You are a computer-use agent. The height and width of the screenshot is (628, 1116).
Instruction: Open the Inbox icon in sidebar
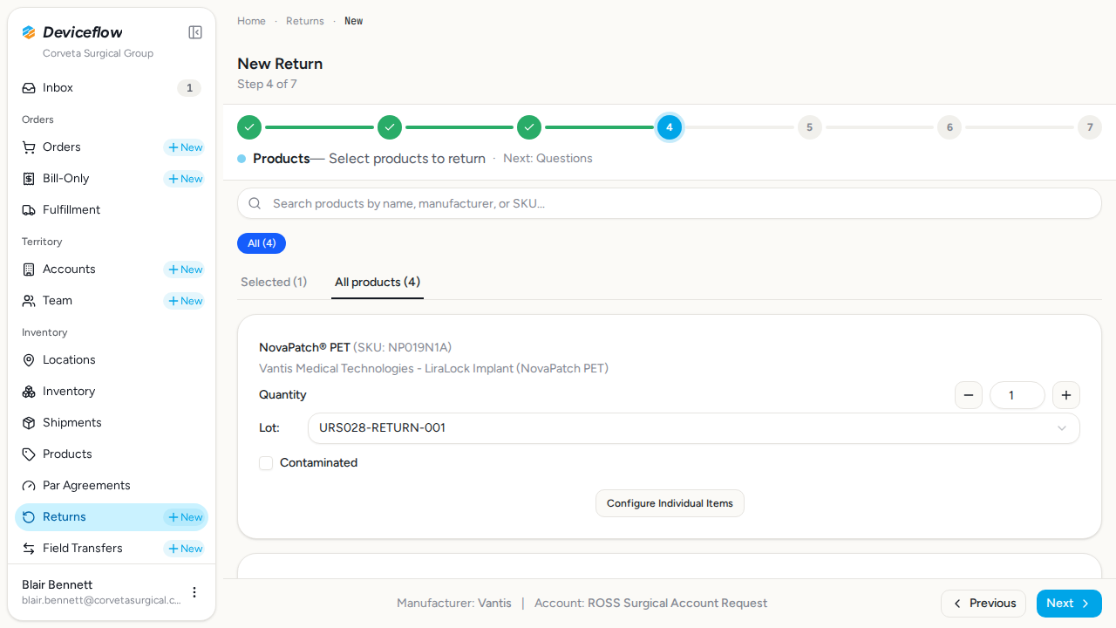click(x=29, y=88)
